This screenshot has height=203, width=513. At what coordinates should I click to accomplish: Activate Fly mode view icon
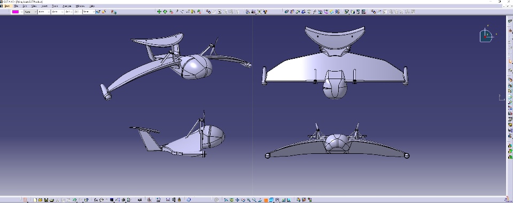click(x=226, y=200)
